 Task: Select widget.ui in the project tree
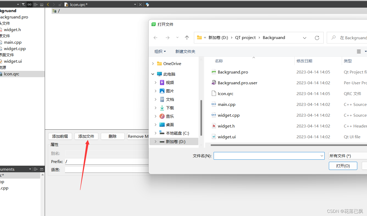(x=13, y=61)
